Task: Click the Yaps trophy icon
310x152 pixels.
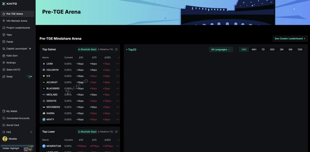Action: (4, 35)
